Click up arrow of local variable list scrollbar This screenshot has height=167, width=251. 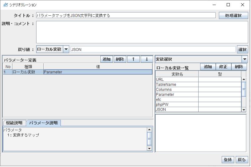(244, 79)
